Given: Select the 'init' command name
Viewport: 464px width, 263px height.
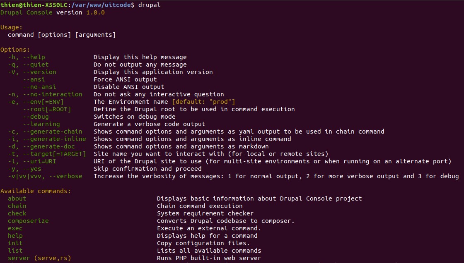Looking at the screenshot, I should pyautogui.click(x=15, y=243).
